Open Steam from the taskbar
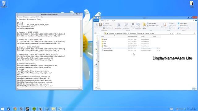The width and height of the screenshot is (198, 111). [x=28, y=109]
